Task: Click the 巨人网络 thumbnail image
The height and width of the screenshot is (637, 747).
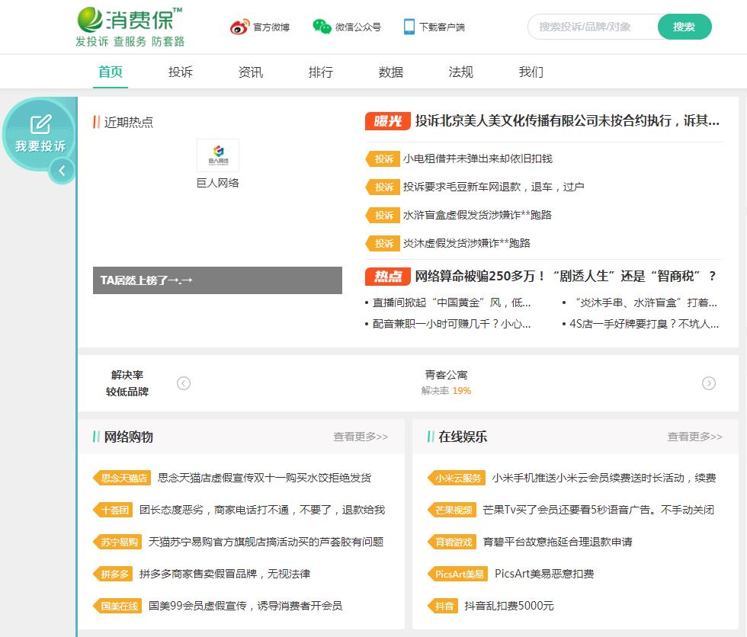Action: click(x=217, y=155)
